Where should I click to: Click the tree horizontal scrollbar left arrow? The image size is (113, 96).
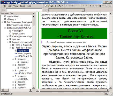point(2,90)
